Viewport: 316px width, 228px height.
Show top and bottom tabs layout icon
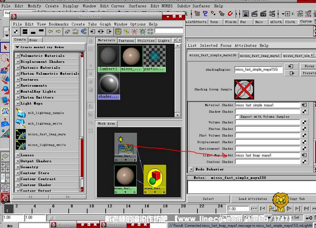pos(25,32)
